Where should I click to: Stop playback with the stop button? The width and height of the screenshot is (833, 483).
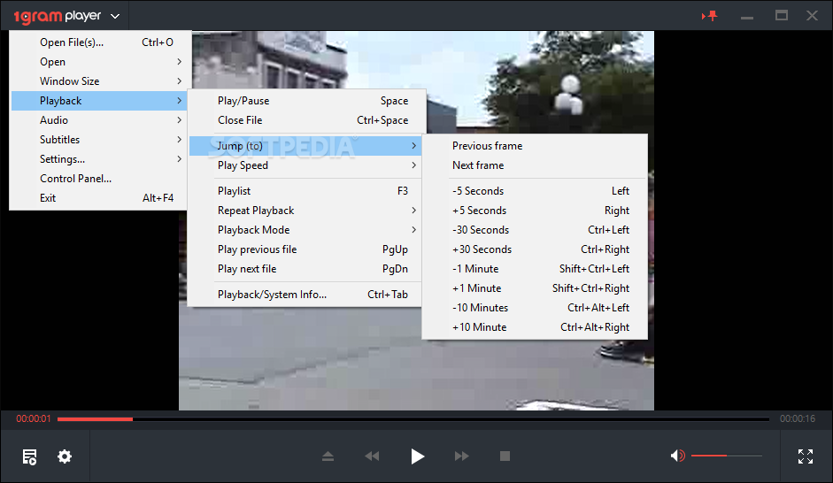[505, 456]
